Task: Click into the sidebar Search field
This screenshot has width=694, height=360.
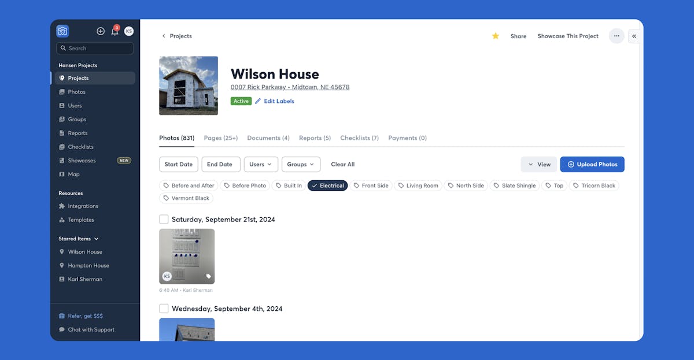Action: click(95, 49)
